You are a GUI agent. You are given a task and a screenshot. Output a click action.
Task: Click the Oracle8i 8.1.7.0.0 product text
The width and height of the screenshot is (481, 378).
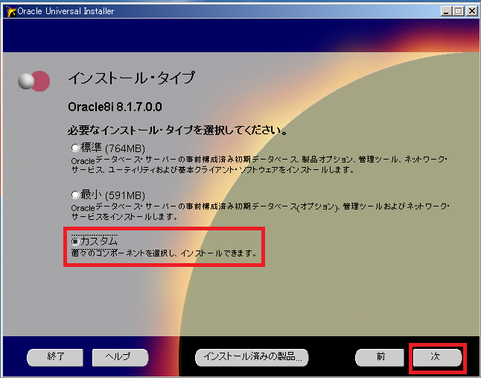[115, 107]
